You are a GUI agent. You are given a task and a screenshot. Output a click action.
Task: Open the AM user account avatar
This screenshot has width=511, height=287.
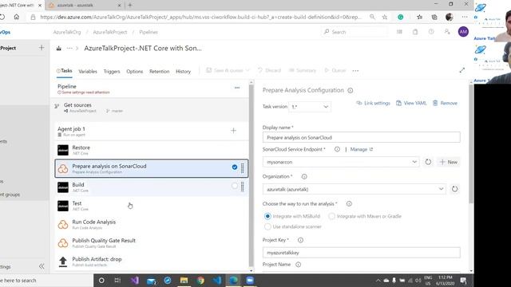tap(463, 32)
